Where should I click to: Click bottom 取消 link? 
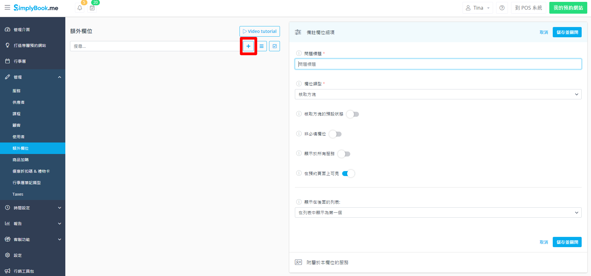click(x=544, y=242)
